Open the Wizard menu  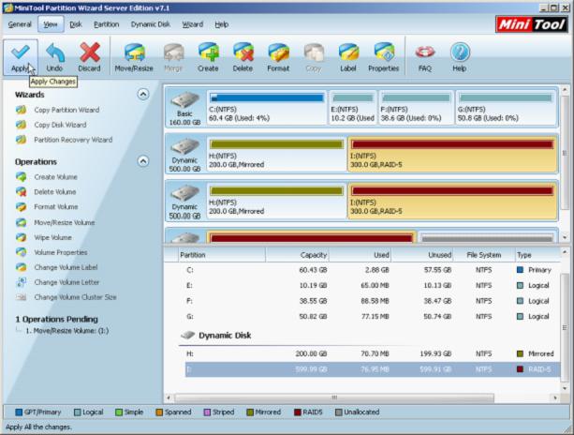[193, 24]
